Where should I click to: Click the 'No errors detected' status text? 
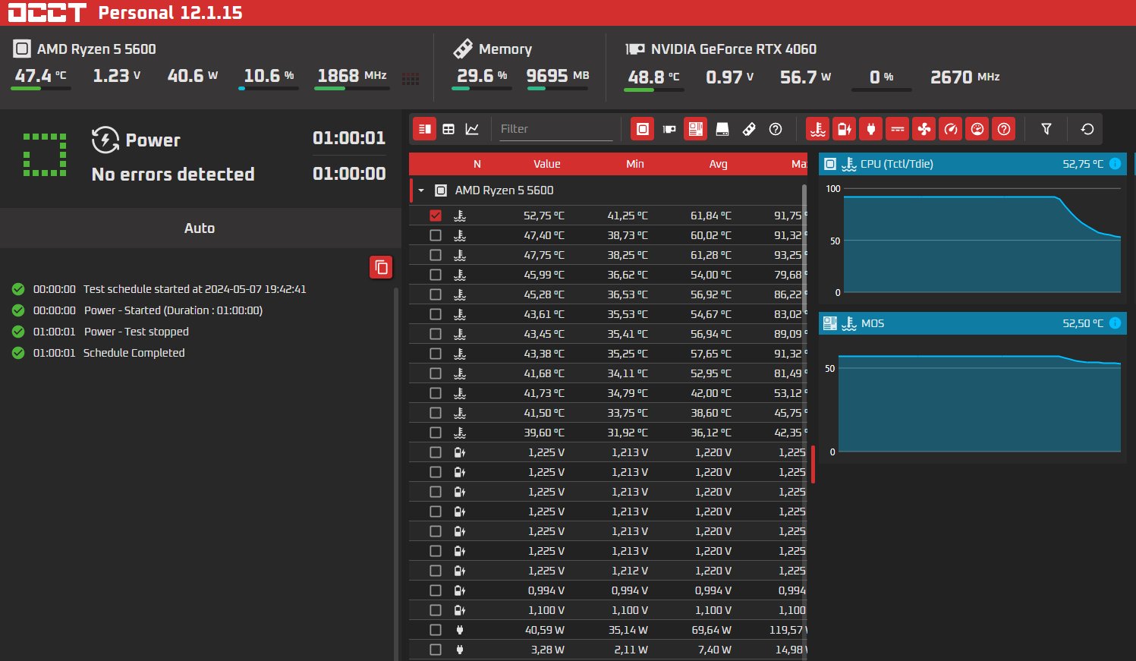[173, 175]
